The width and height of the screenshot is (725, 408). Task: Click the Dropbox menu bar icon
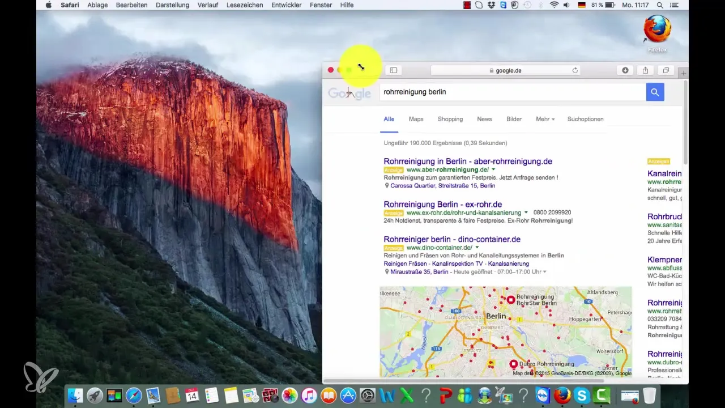click(x=491, y=5)
